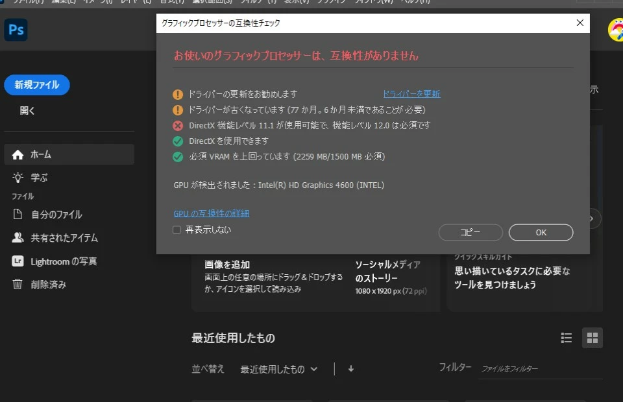Click green check icon beside DirectX を使用できます
This screenshot has height=402, width=623.
[178, 141]
